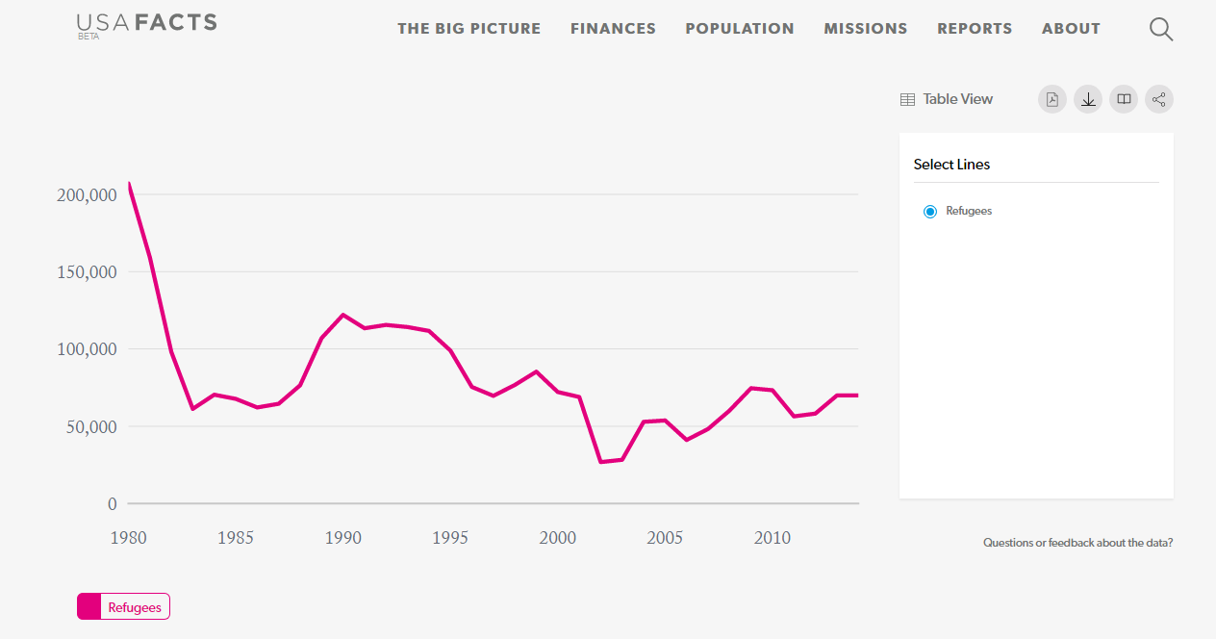Open the Reports menu
Viewport: 1216px width, 639px height.
975,29
